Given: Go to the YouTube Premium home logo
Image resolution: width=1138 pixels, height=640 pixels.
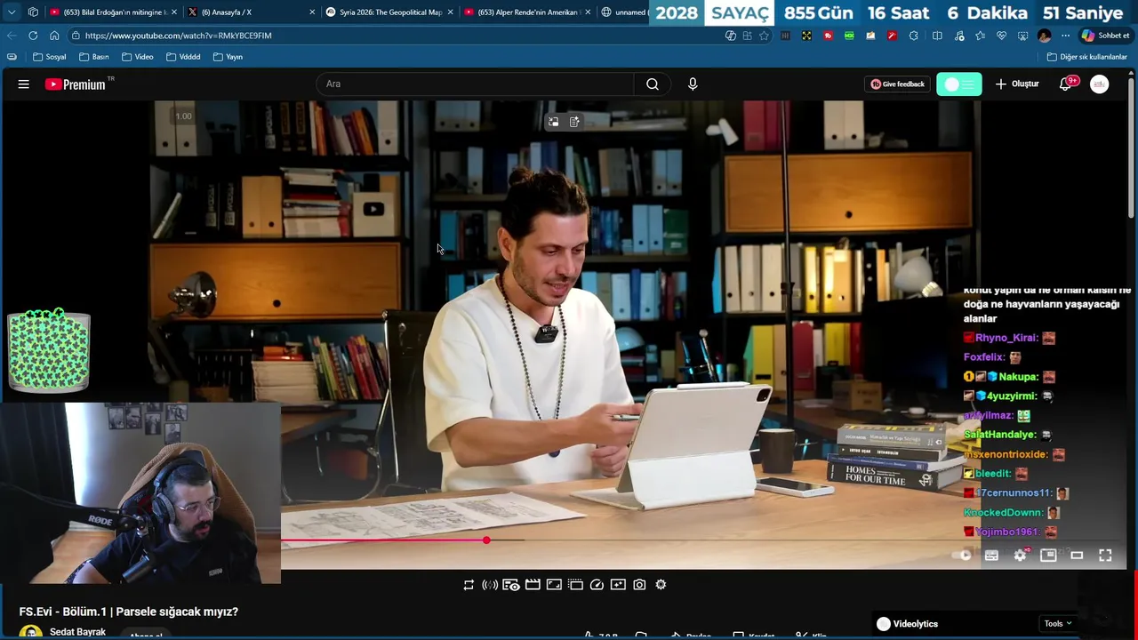Looking at the screenshot, I should tap(76, 84).
